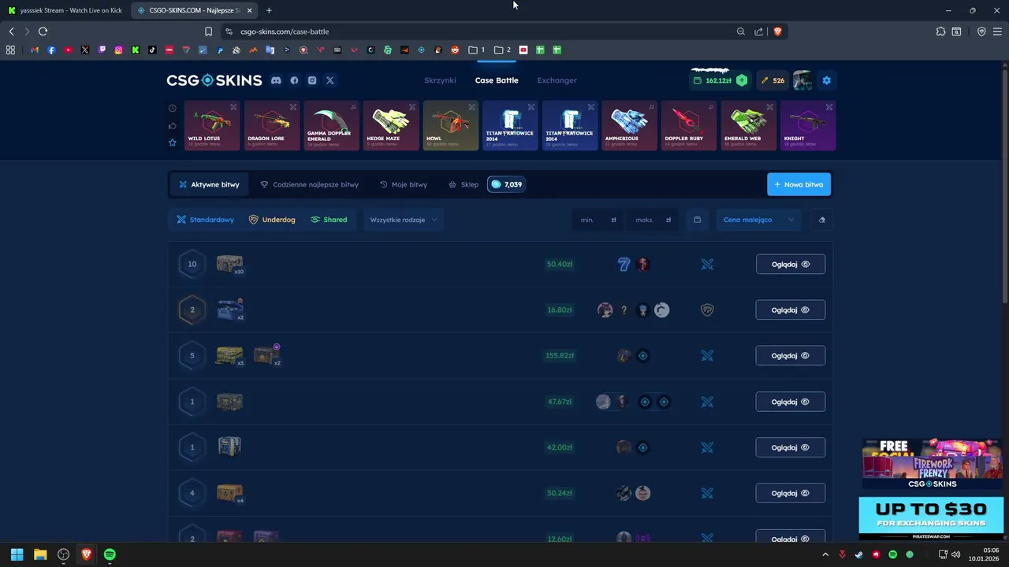Viewport: 1009px width, 567px height.
Task: Open Spotify from the Windows taskbar
Action: coord(110,554)
